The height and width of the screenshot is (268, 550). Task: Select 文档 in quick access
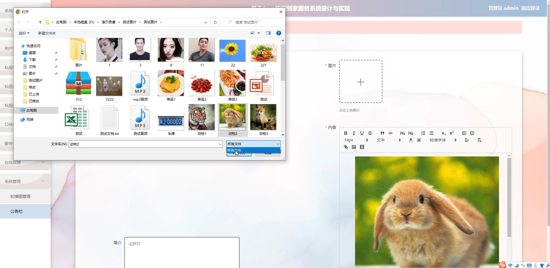coord(32,66)
